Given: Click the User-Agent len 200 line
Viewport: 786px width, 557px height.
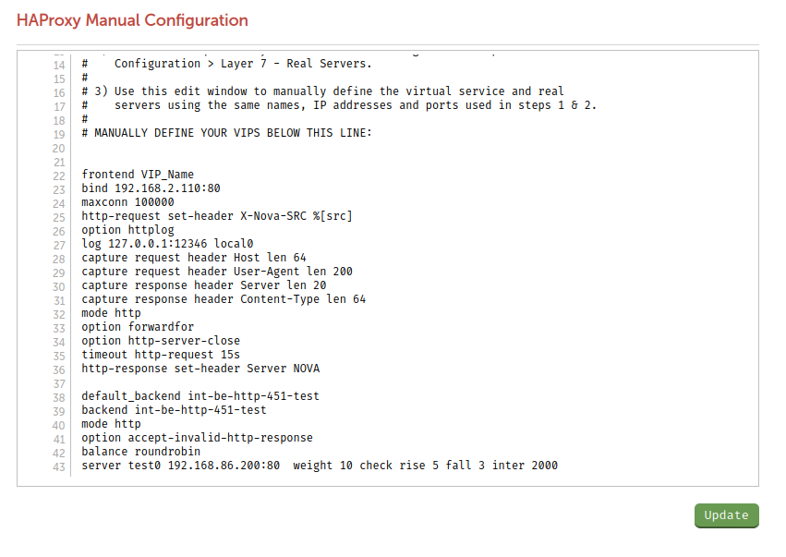Looking at the screenshot, I should (x=217, y=272).
